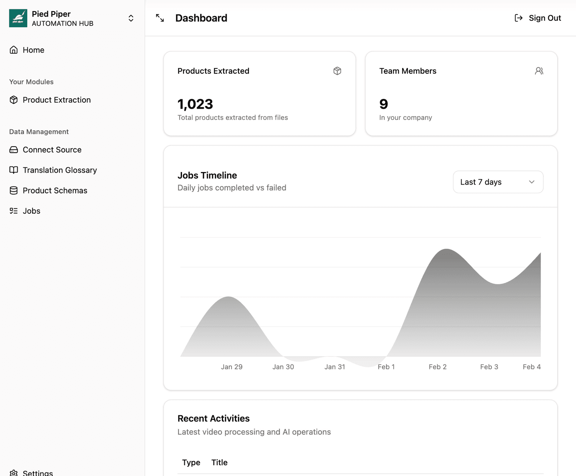Click the diagonal expand arrows beside Dashboard
576x476 pixels.
tap(160, 18)
